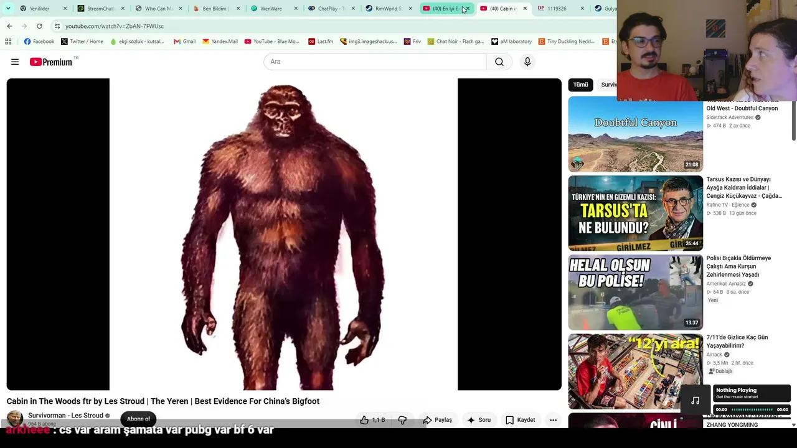The height and width of the screenshot is (448, 797).
Task: Dislike the video with thumbs down
Action: (x=402, y=420)
